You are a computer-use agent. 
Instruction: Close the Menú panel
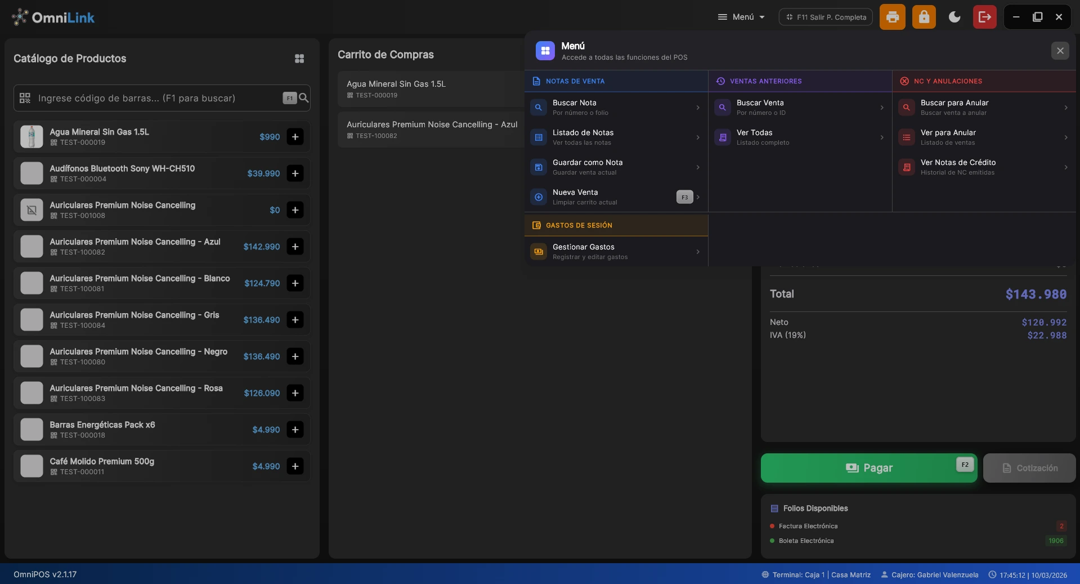[1060, 51]
